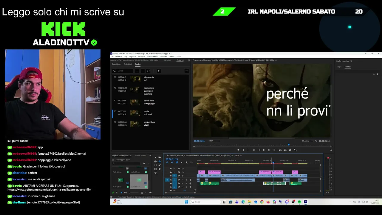Image resolution: width=382 pixels, height=215 pixels.
Task: Click the filter funnel icon in Testo panel
Action: coord(159,71)
